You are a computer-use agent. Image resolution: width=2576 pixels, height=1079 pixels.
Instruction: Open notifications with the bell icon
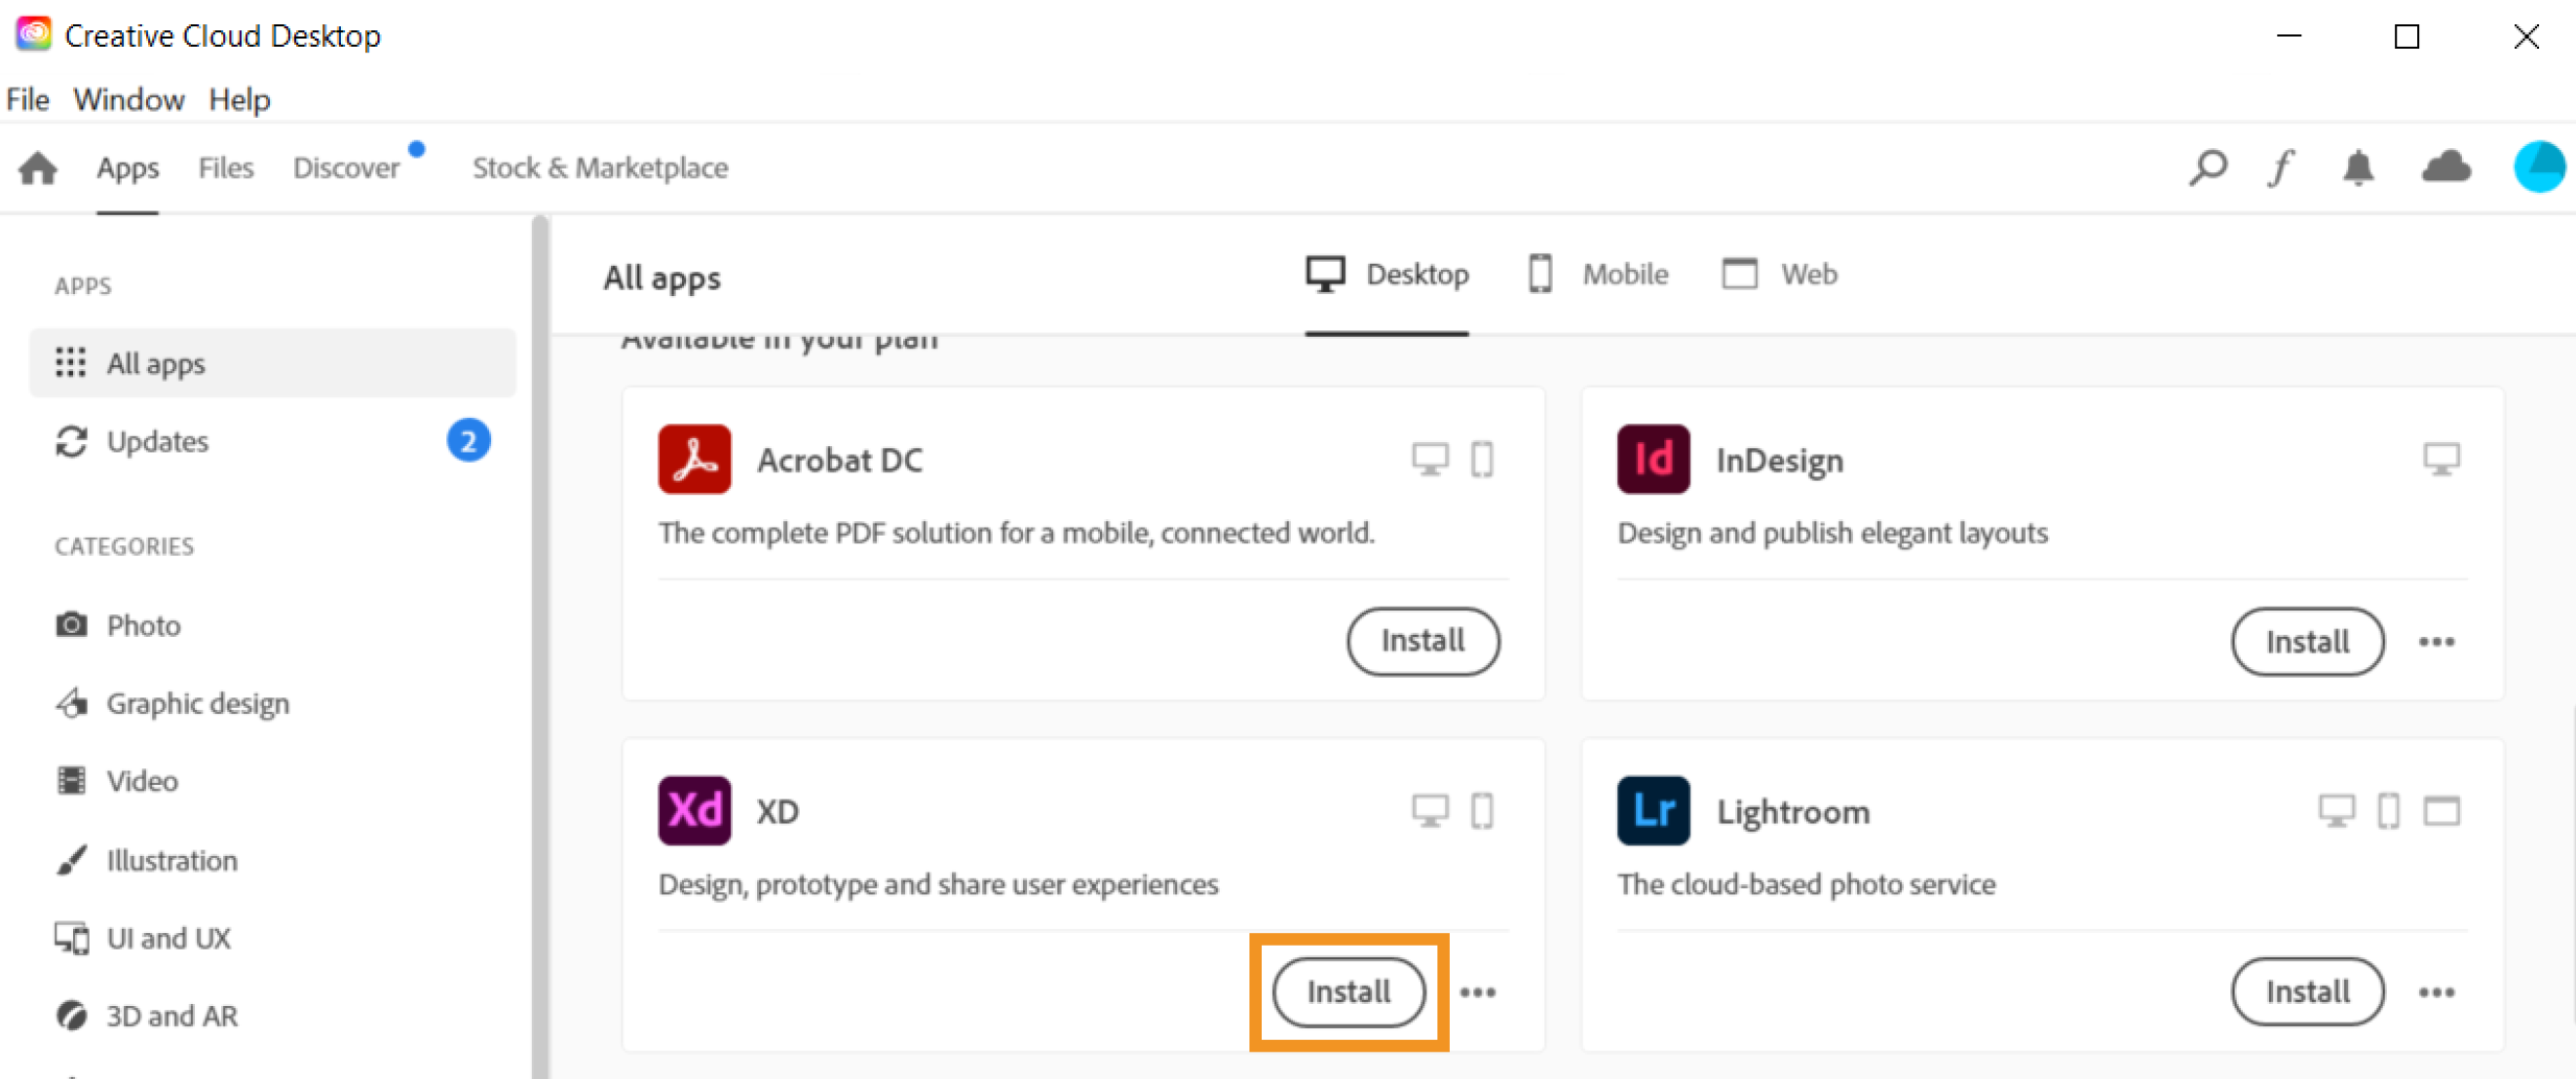pos(2358,167)
